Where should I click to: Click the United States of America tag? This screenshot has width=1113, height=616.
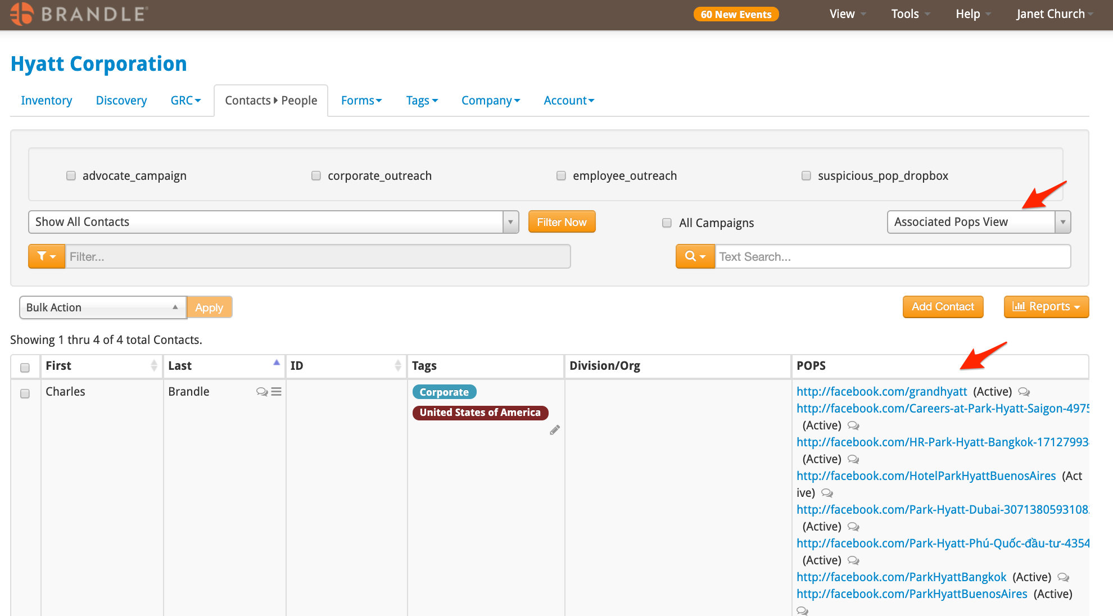pos(480,413)
